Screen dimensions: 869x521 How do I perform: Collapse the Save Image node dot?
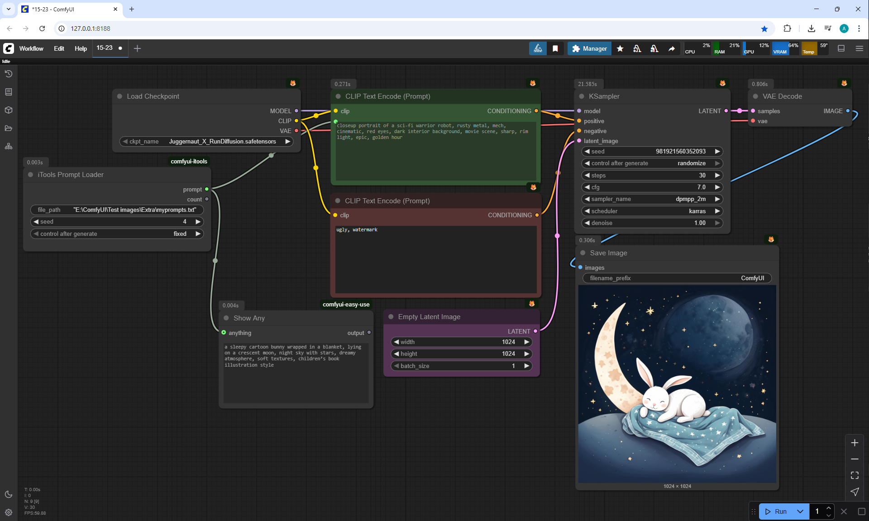point(583,253)
